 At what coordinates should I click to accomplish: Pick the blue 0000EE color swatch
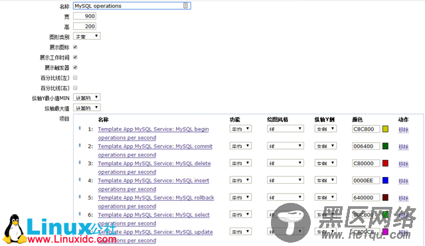pyautogui.click(x=385, y=180)
